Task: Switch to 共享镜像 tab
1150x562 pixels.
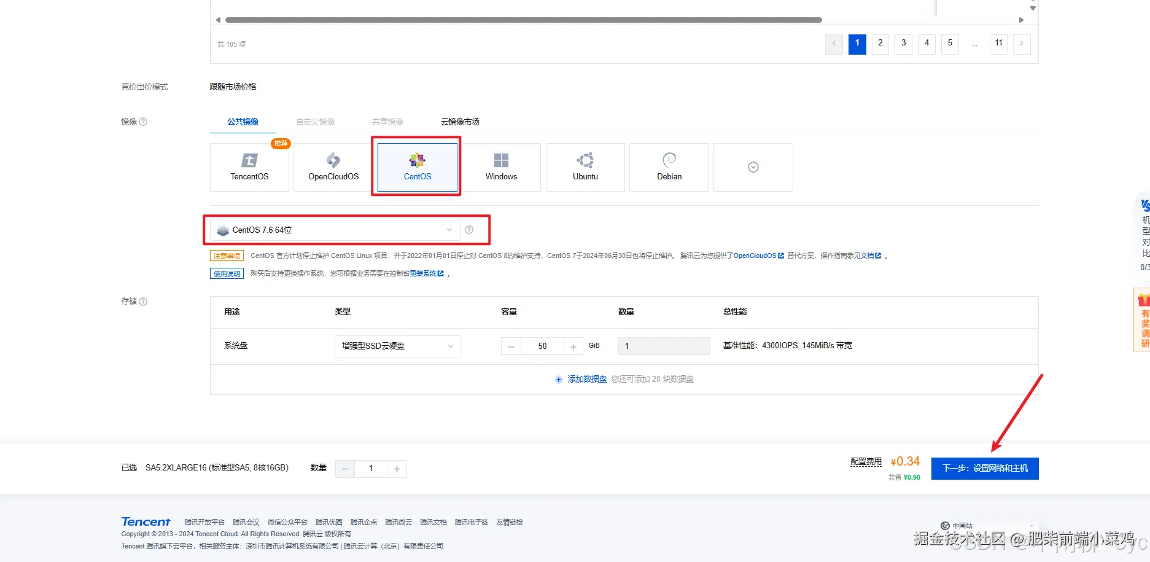Action: coord(387,122)
